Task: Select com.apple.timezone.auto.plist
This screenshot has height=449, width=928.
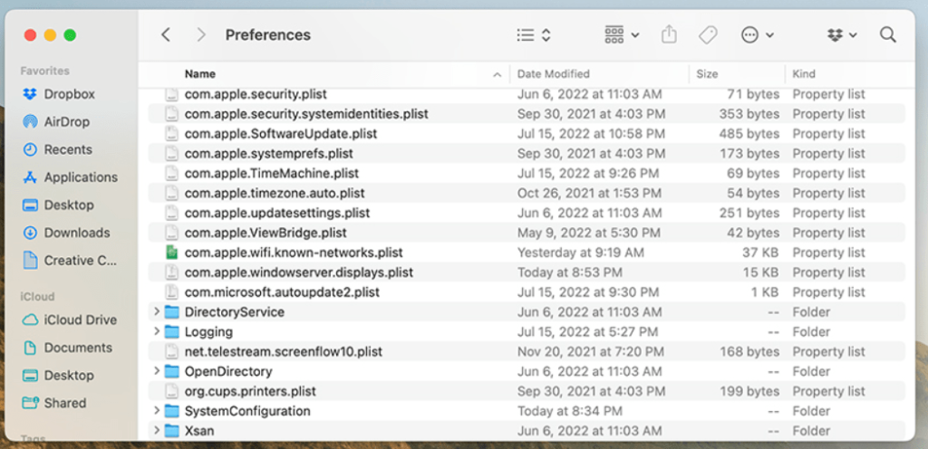Action: coord(275,193)
